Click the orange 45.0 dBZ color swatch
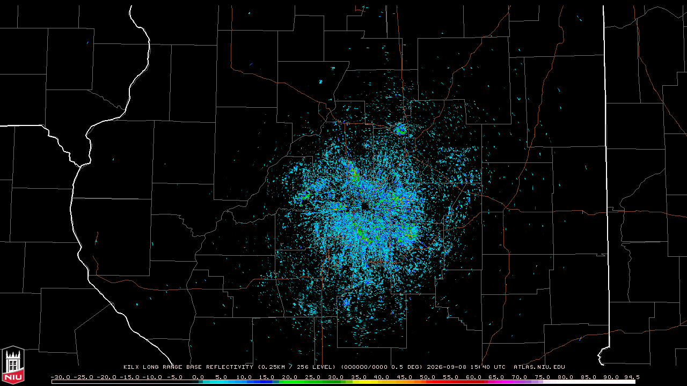Image resolution: width=687 pixels, height=386 pixels. 405,382
